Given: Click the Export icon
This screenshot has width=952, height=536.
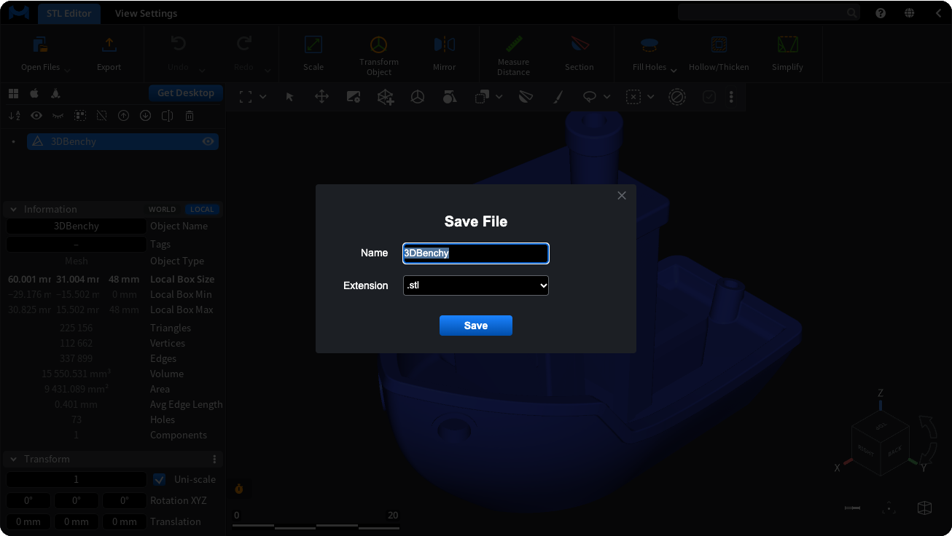Looking at the screenshot, I should tap(109, 45).
